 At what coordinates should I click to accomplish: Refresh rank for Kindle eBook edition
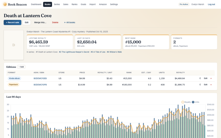click(200, 78)
